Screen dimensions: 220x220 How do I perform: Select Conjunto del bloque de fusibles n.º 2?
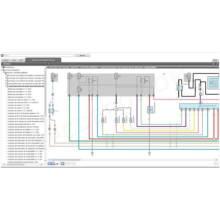(23, 132)
